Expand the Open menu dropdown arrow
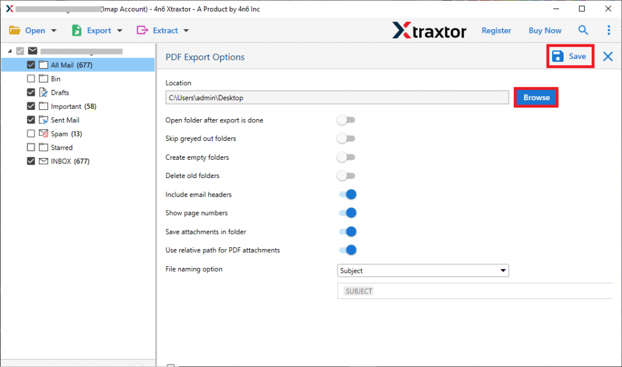 coord(54,30)
